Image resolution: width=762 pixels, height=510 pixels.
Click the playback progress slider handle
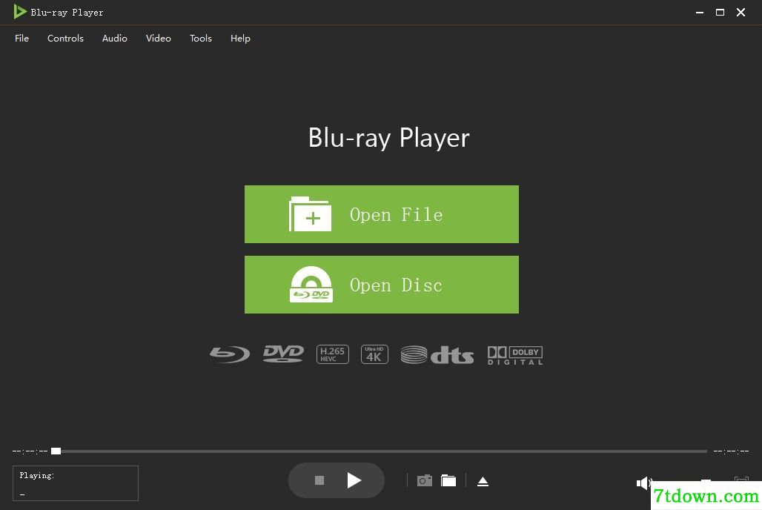[56, 451]
